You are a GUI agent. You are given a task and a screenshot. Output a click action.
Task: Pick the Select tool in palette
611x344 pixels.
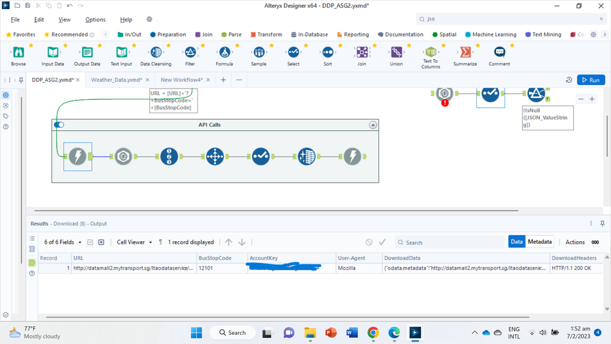293,52
